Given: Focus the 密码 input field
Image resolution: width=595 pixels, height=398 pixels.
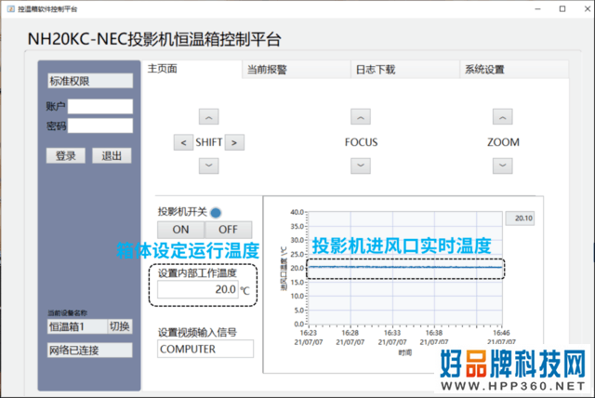Looking at the screenshot, I should click(100, 126).
